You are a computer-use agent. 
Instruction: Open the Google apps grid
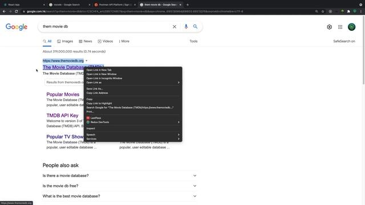click(x=340, y=27)
